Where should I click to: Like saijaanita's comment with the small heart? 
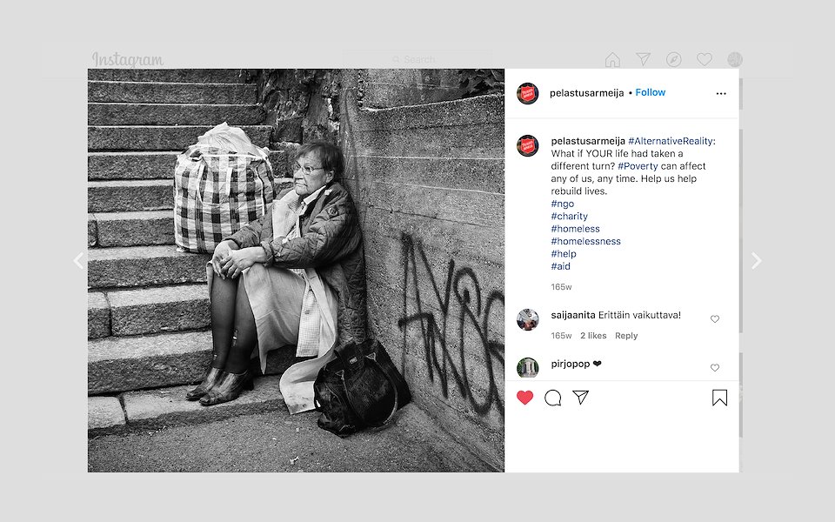point(715,319)
